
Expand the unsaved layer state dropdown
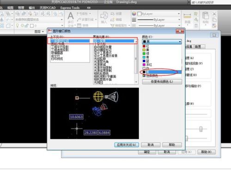click(39, 19)
